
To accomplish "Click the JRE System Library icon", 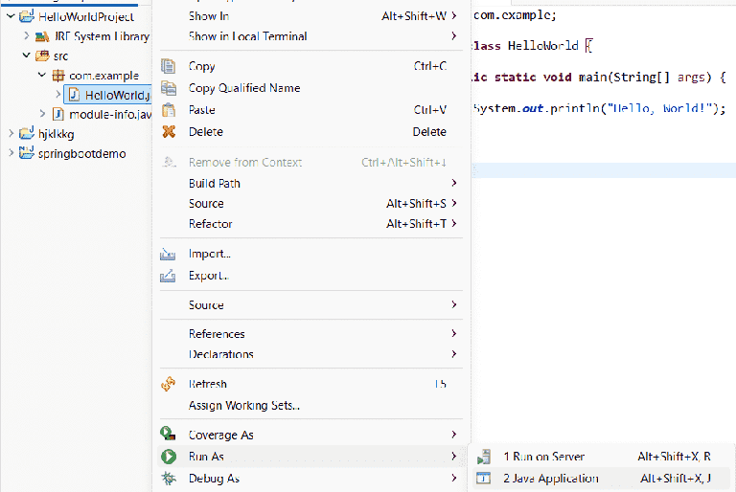I will click(42, 36).
